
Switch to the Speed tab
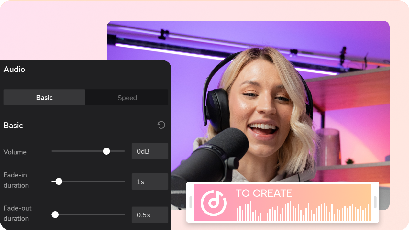click(x=127, y=98)
